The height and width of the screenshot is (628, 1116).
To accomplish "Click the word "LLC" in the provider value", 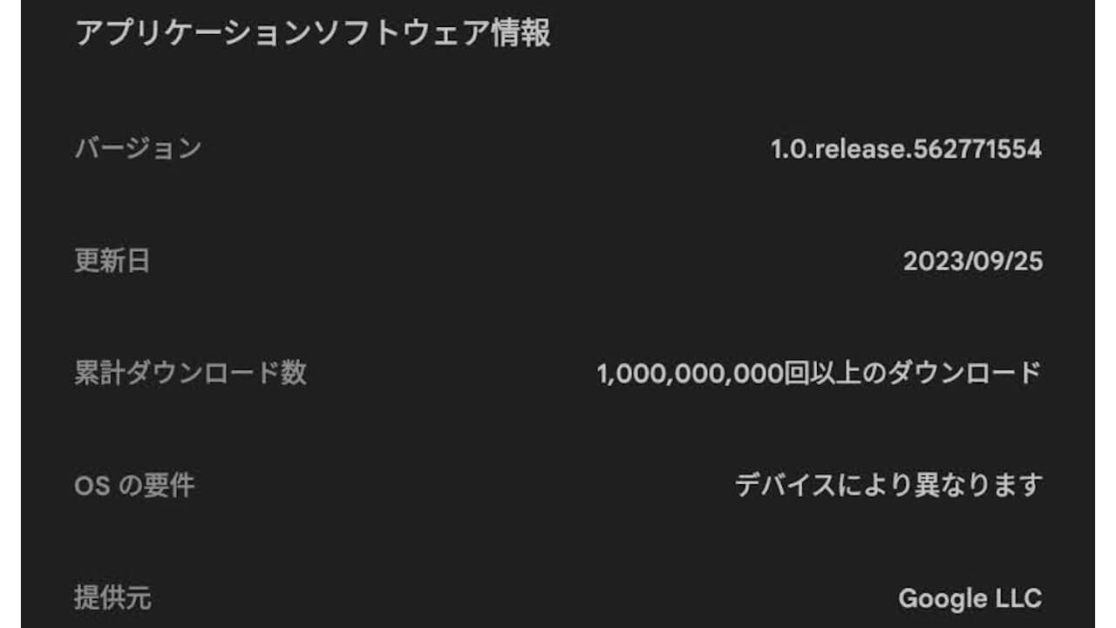I will (1017, 598).
